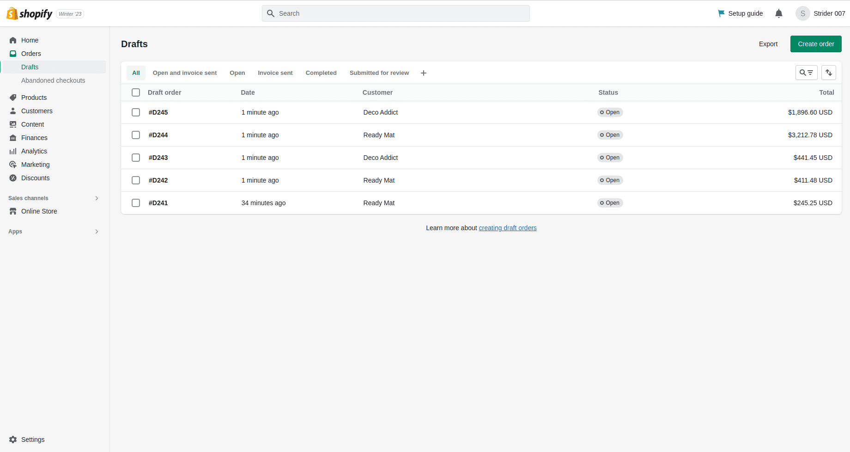Click the Online Store storefront icon

tap(13, 211)
